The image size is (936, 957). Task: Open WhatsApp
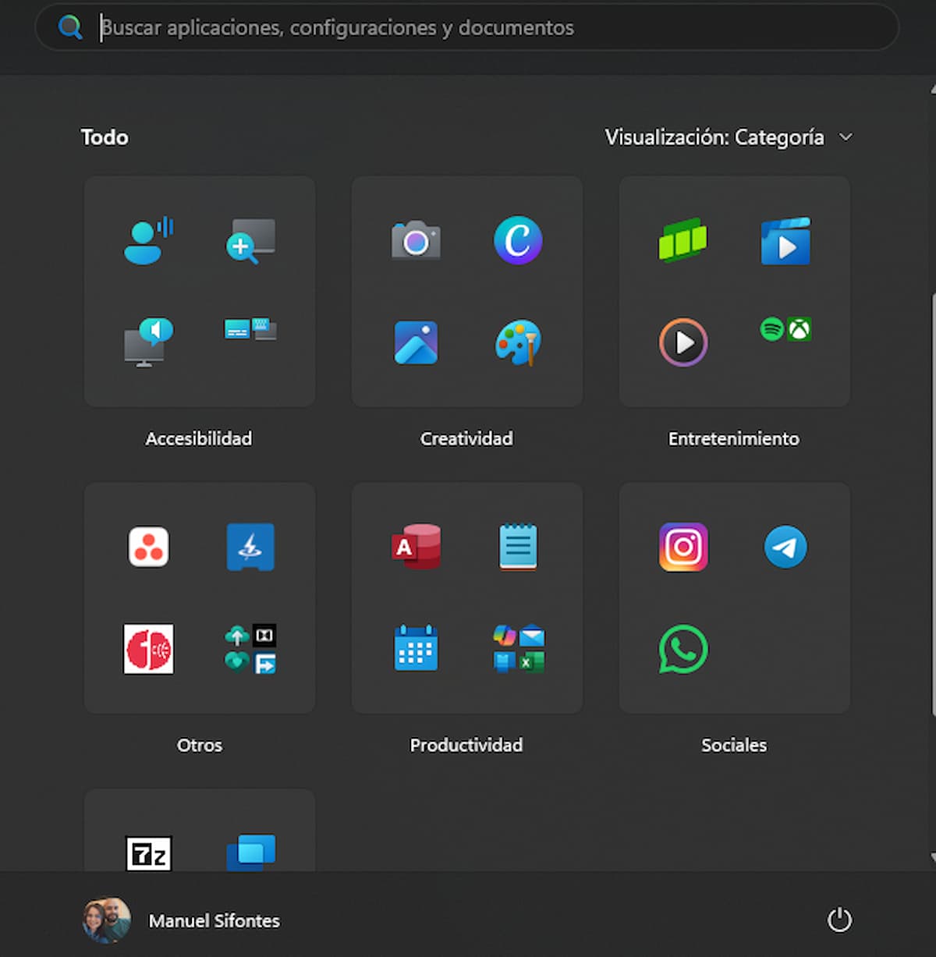tap(682, 649)
